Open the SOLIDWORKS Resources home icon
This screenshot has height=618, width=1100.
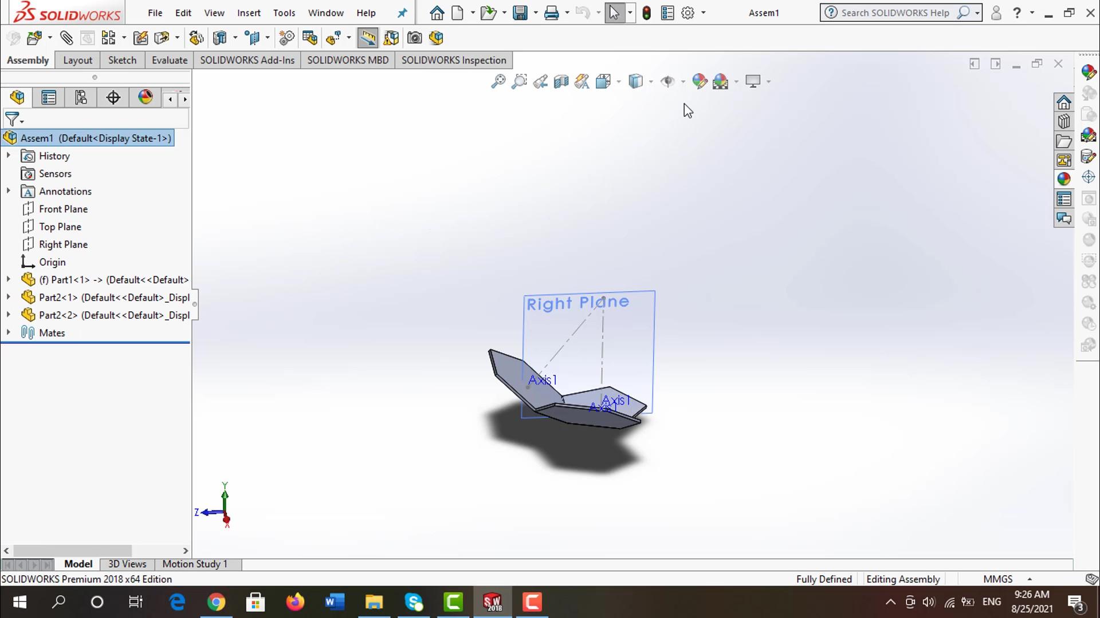(x=1064, y=102)
